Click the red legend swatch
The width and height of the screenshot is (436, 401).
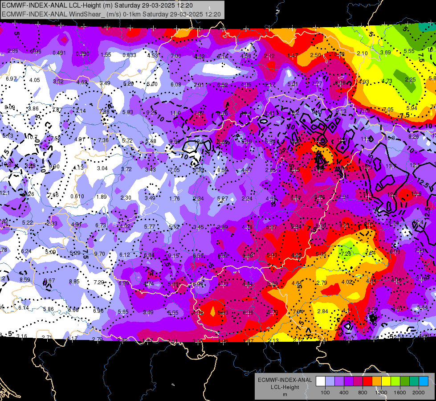(x=367, y=381)
